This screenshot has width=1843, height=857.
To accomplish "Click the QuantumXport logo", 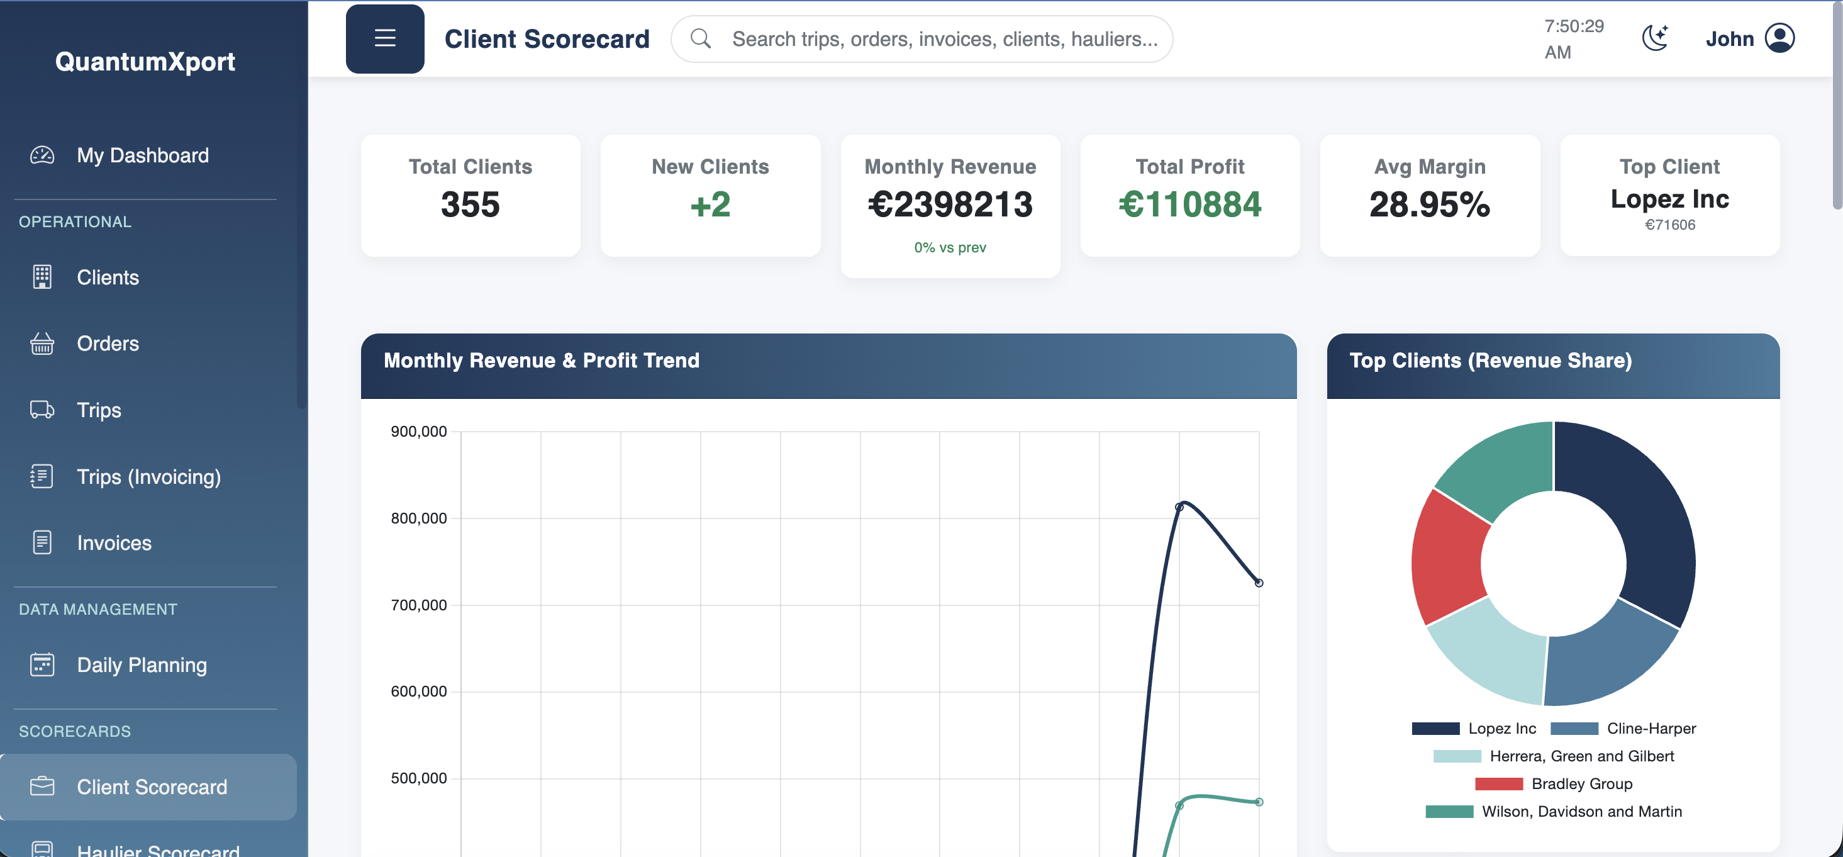I will tap(145, 62).
